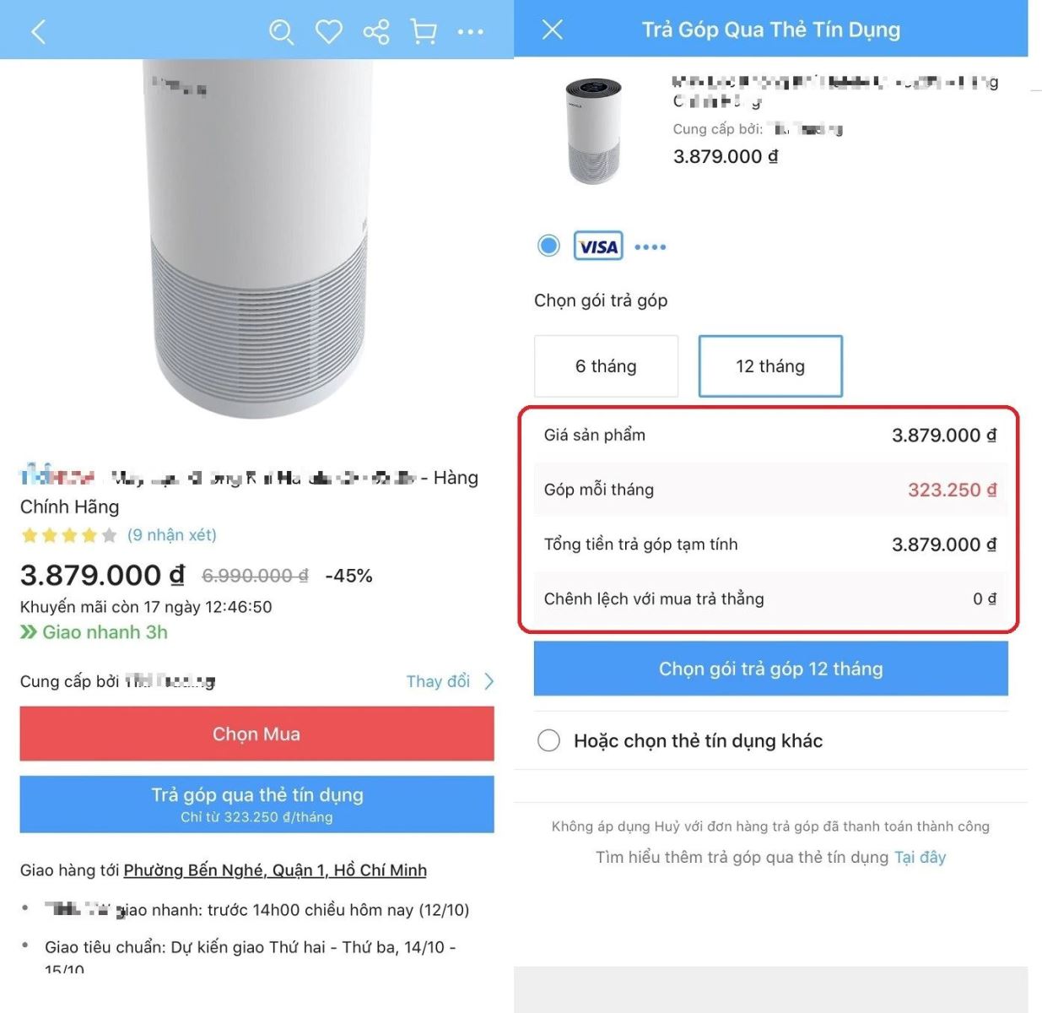
Task: Close the installment panel with X icon
Action: coord(553,30)
